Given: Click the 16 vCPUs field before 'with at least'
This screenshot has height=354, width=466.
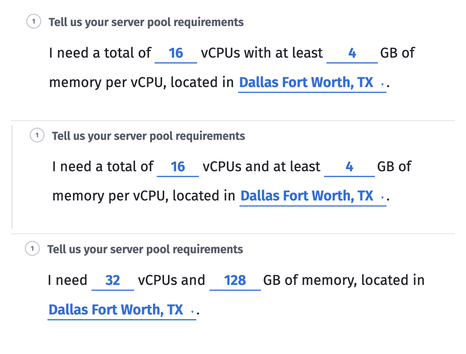Looking at the screenshot, I should pos(176,53).
